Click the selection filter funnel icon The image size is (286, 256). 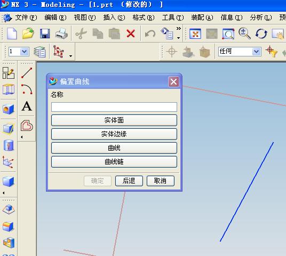pos(272,52)
